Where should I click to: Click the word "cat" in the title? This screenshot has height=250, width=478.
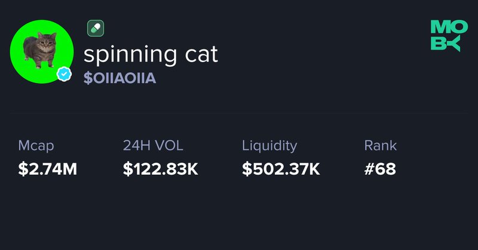(x=201, y=54)
